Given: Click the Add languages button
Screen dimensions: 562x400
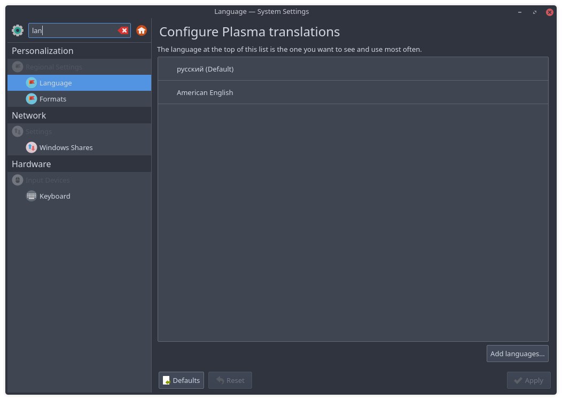Looking at the screenshot, I should [517, 354].
